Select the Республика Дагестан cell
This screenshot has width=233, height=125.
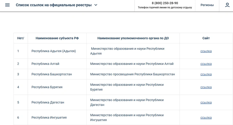[57, 102]
